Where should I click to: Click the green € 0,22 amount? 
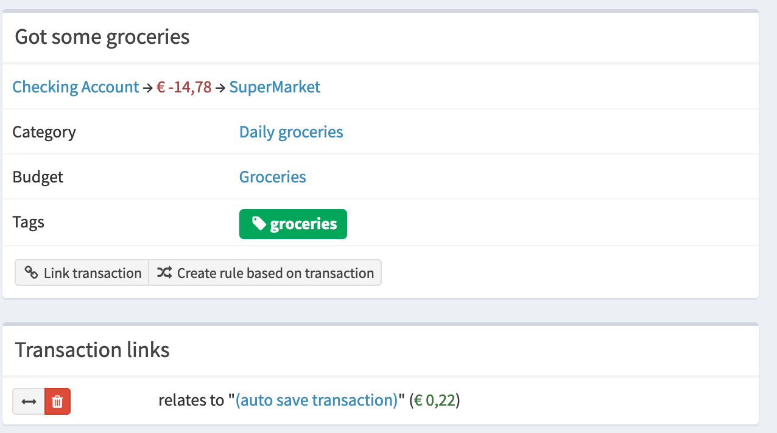click(x=435, y=400)
